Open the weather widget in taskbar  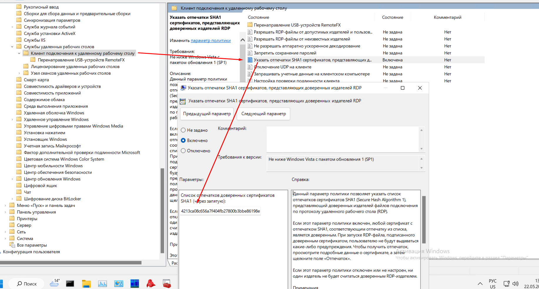coord(55,283)
